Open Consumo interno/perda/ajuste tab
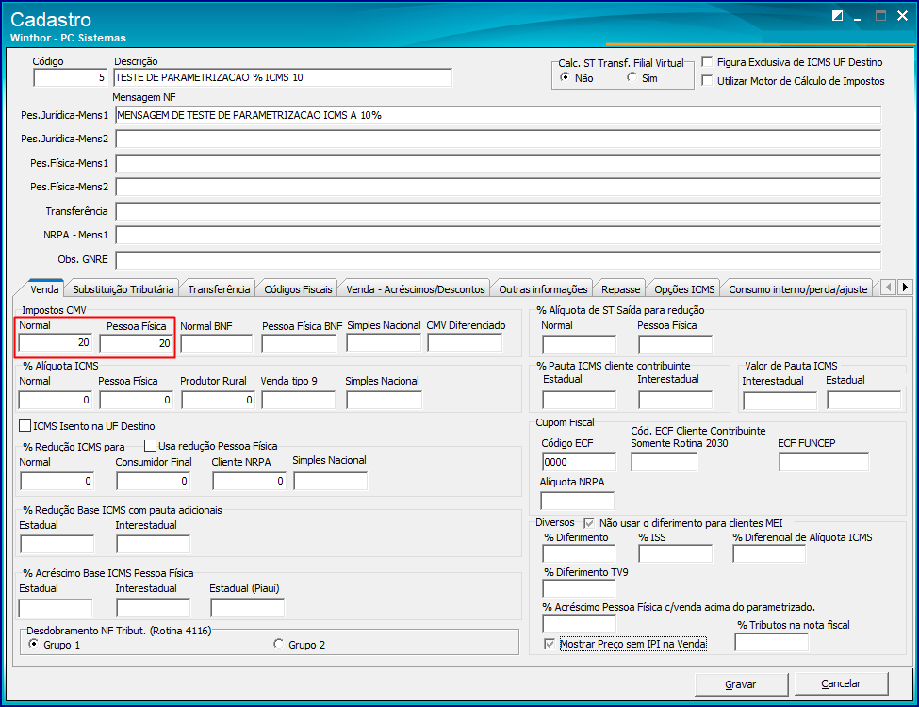 [x=797, y=289]
